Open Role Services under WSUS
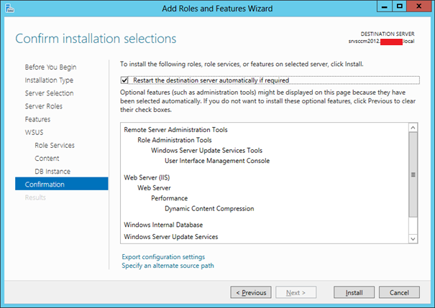This screenshot has width=435, height=308. 55,146
